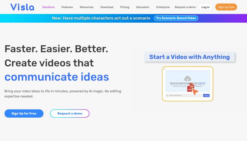Click the blue Sign Up for Free button
The width and height of the screenshot is (247, 141).
coord(24,113)
